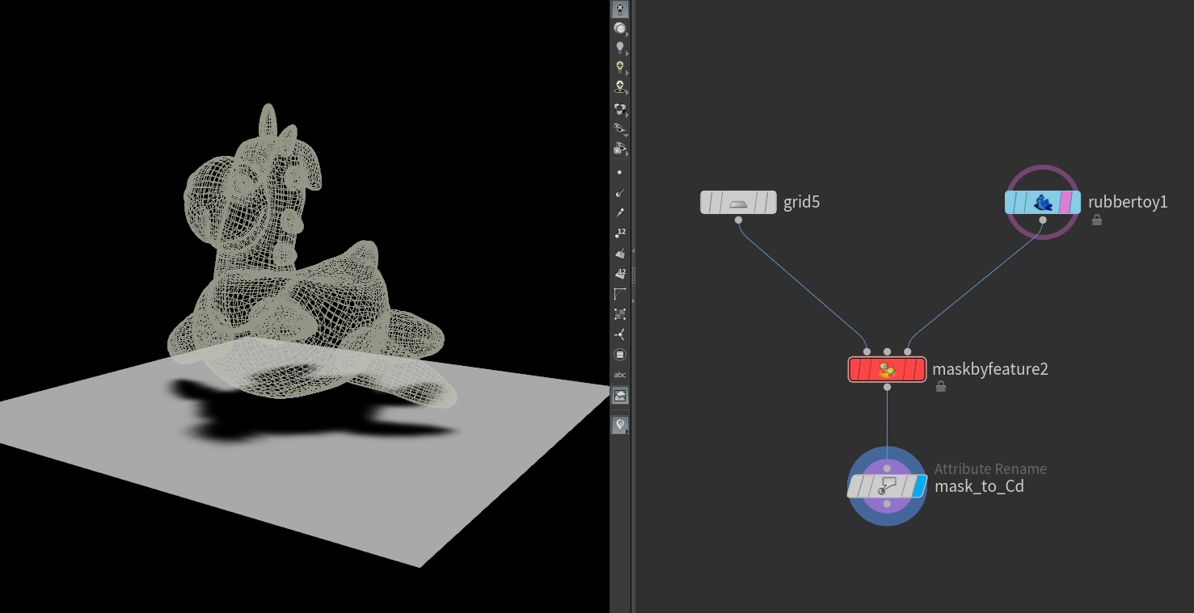Open the map-pin visualizers menu

tap(620, 425)
